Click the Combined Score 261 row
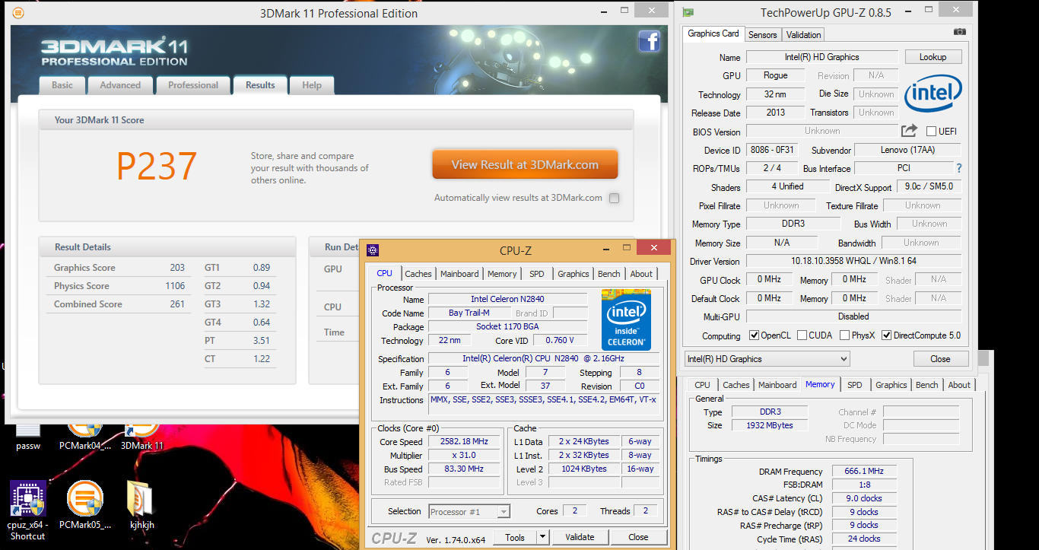The height and width of the screenshot is (550, 1039). [x=119, y=304]
